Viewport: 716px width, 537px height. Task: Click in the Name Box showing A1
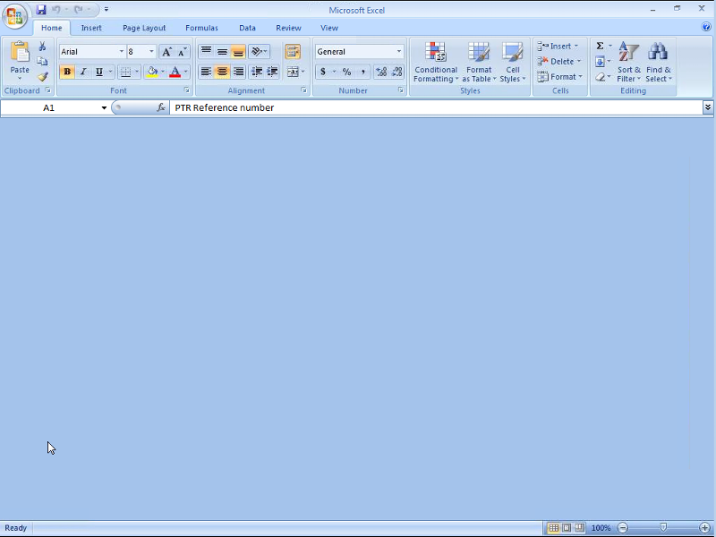click(49, 107)
